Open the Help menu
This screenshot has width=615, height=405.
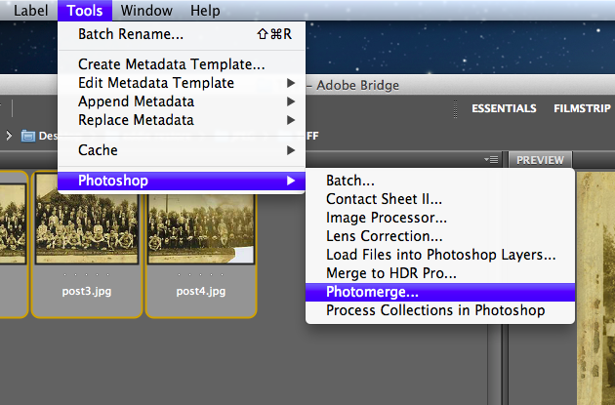205,10
